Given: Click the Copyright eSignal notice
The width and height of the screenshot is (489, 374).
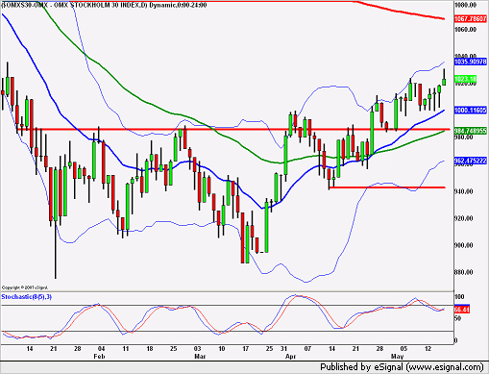Looking at the screenshot, I should [x=25, y=287].
